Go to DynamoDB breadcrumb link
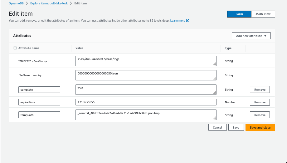The image size is (287, 163). [17, 3]
